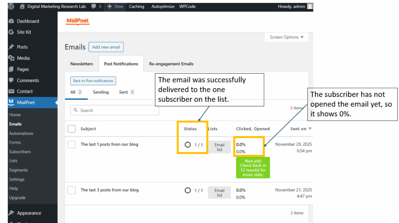Open the + New admin bar menu
The image size is (399, 223).
coord(115,7)
